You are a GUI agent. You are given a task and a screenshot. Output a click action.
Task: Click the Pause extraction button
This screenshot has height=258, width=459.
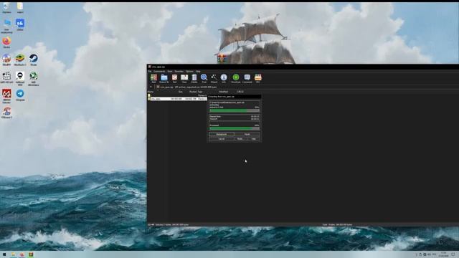[247, 134]
